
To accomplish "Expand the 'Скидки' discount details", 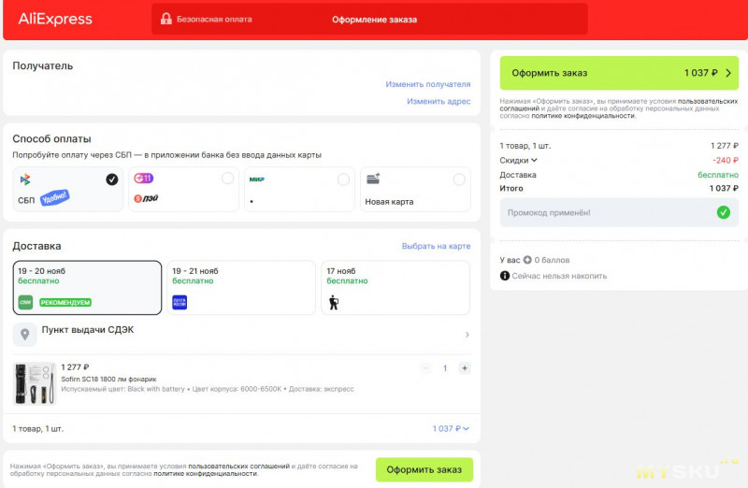I will click(x=519, y=160).
